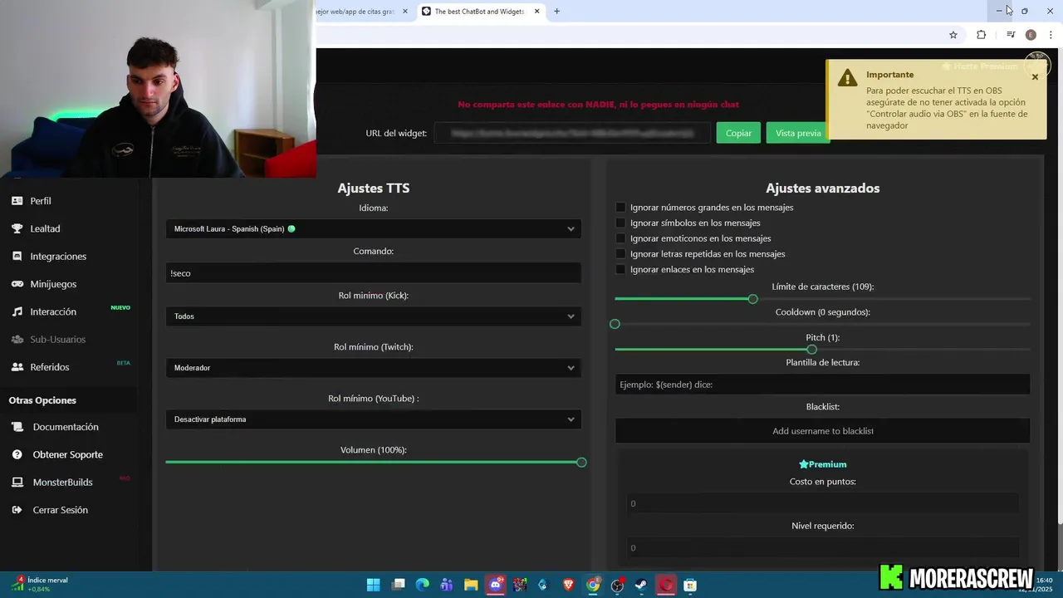Open the Chrome profile avatar
Image resolution: width=1063 pixels, height=598 pixels.
pyautogui.click(x=1031, y=35)
